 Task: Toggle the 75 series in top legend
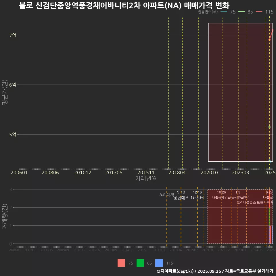coord(229,12)
